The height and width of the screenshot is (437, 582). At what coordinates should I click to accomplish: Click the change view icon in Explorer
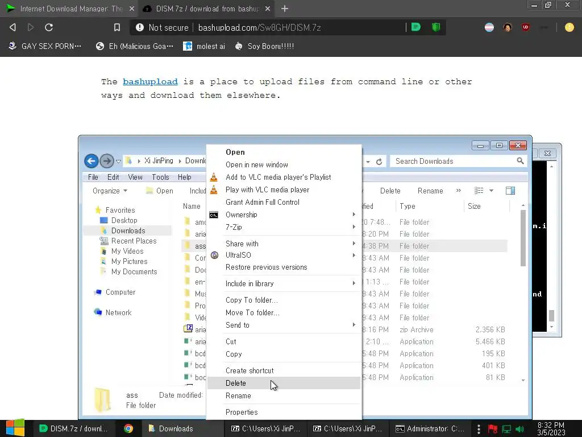(479, 191)
